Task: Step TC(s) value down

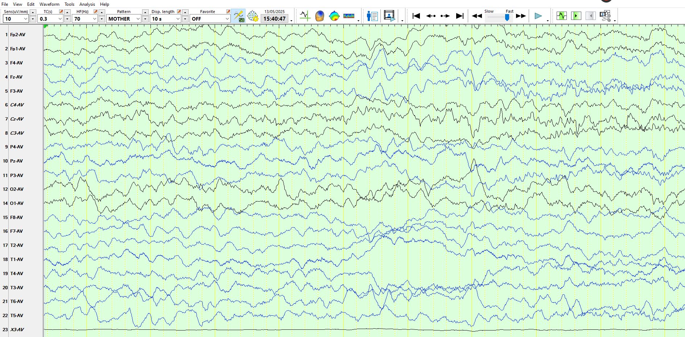Action: pos(67,19)
